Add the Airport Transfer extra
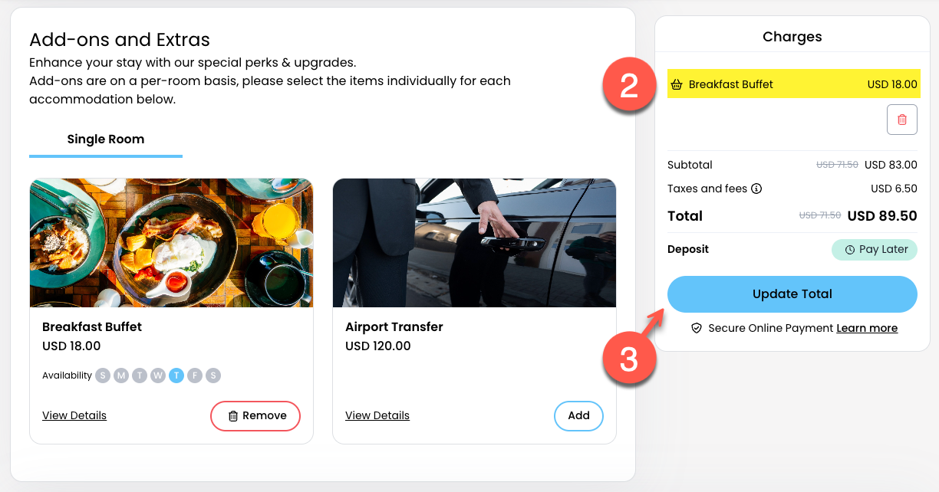939x492 pixels. click(x=578, y=416)
